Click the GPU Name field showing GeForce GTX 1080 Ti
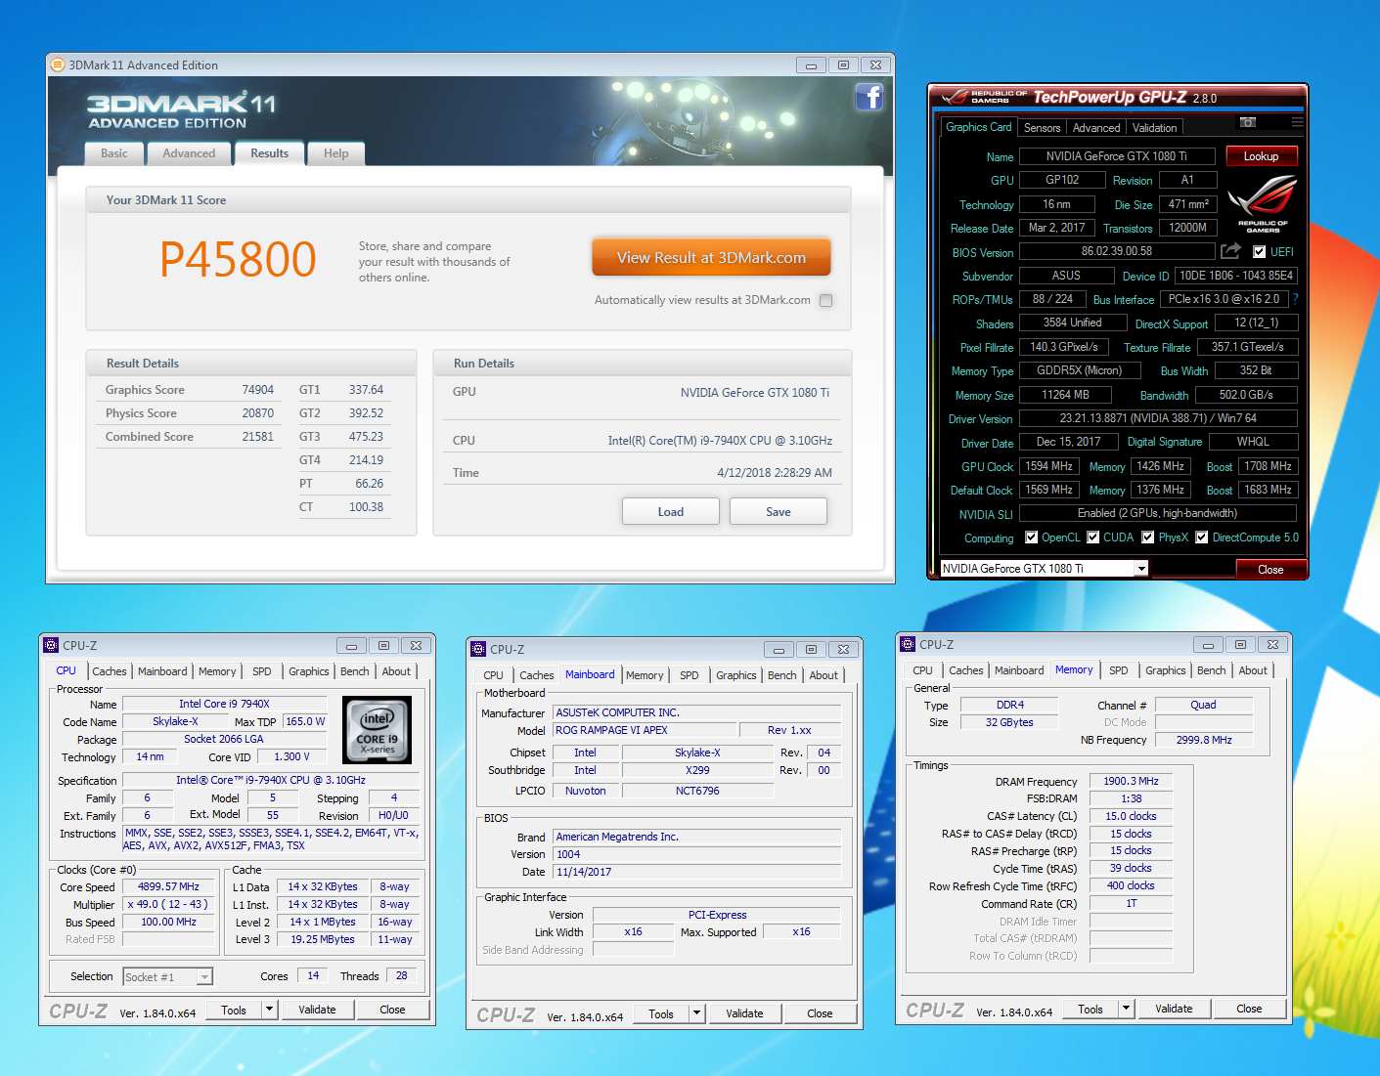This screenshot has width=1380, height=1076. [x=1117, y=156]
